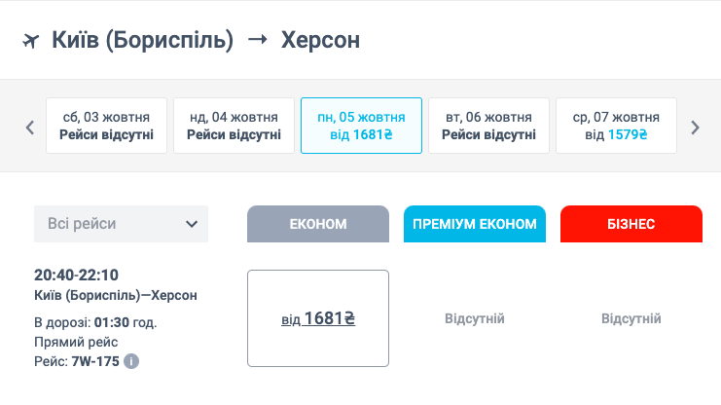Go to previous dates with left arrow
The height and width of the screenshot is (405, 721).
point(30,128)
